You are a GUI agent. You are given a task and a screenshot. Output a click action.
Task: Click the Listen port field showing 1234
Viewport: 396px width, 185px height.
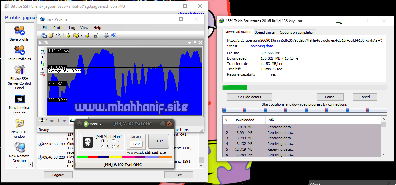pos(136,144)
